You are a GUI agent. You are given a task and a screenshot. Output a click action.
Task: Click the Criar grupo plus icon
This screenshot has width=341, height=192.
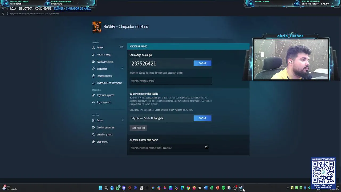93,142
